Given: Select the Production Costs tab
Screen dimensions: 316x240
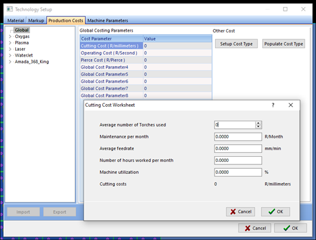Looking at the screenshot, I should [66, 20].
